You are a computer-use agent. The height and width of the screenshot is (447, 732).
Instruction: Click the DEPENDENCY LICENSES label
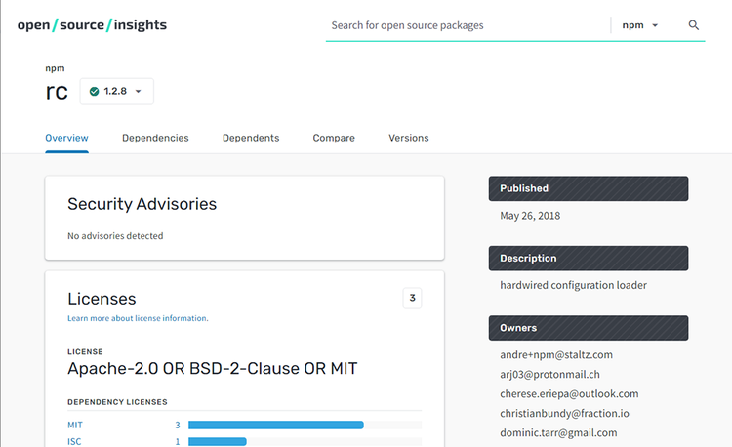(117, 402)
